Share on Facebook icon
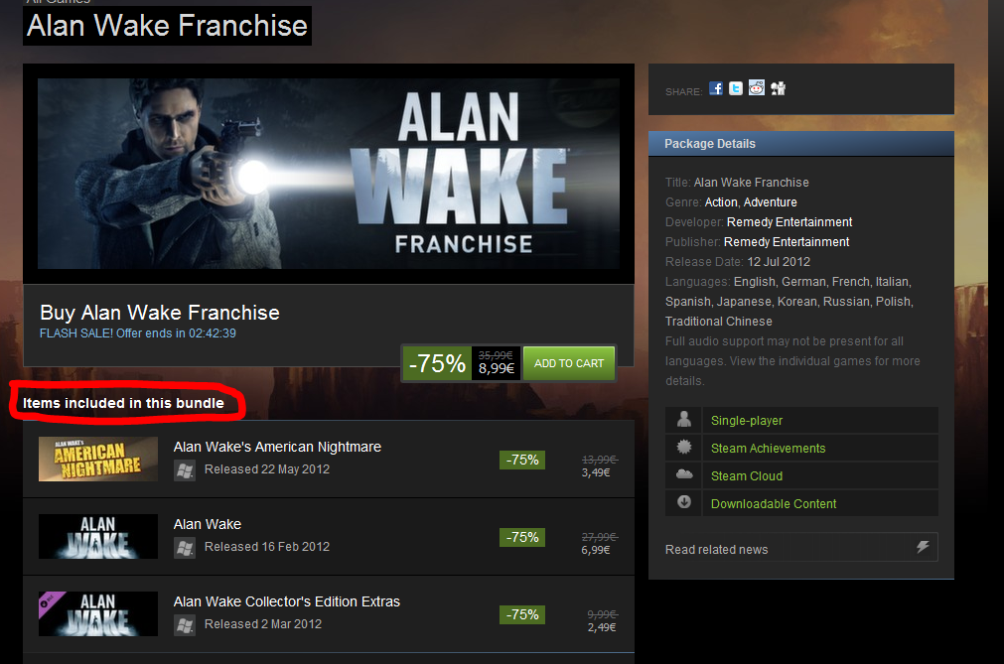 point(716,88)
